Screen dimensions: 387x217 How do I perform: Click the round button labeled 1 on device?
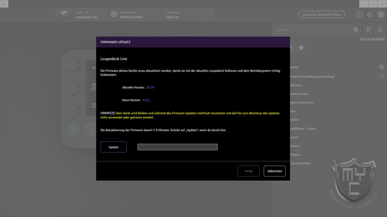pyautogui.click(x=91, y=129)
